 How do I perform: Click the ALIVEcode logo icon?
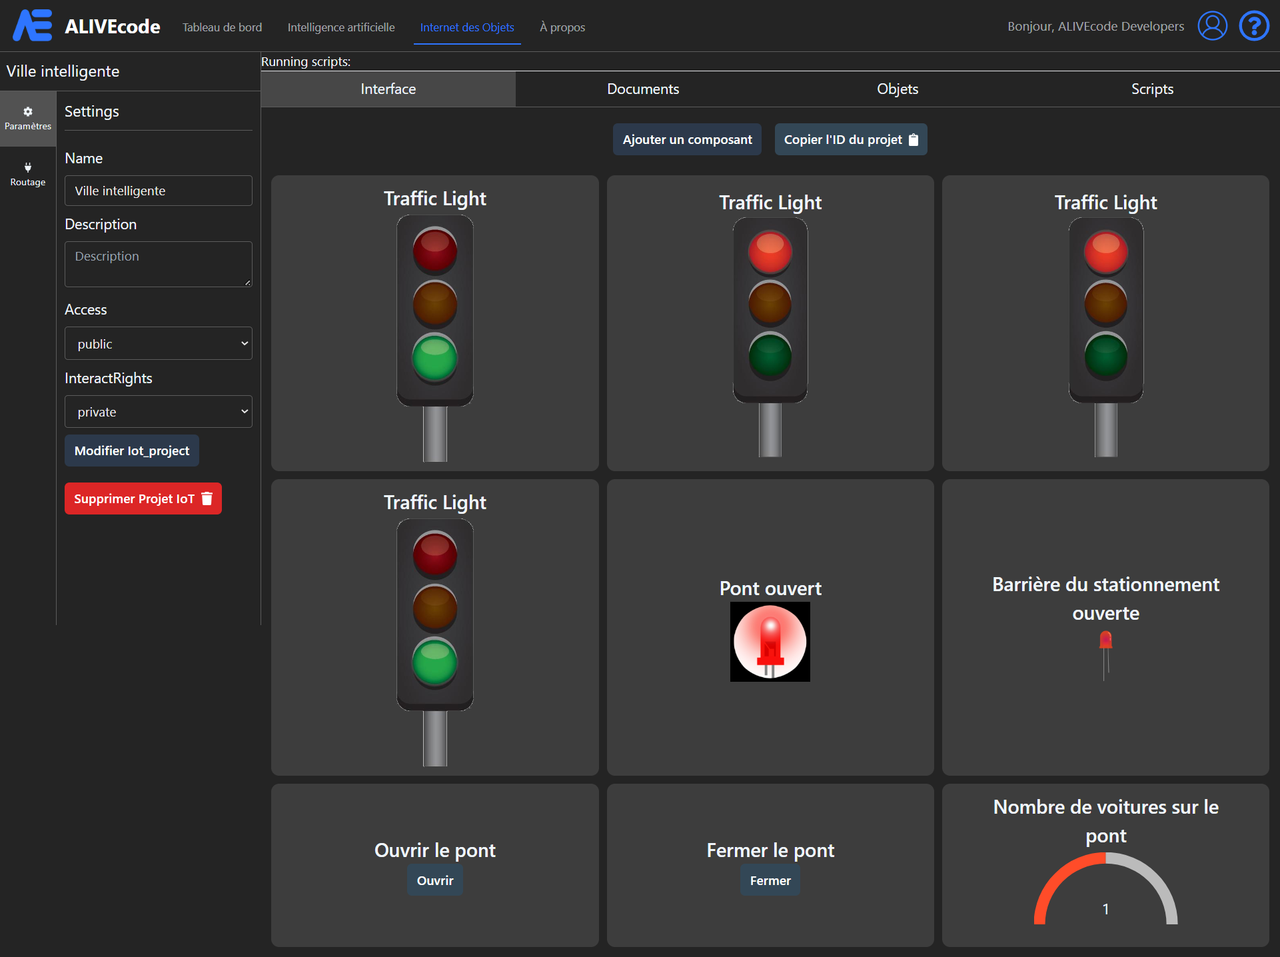coord(33,26)
